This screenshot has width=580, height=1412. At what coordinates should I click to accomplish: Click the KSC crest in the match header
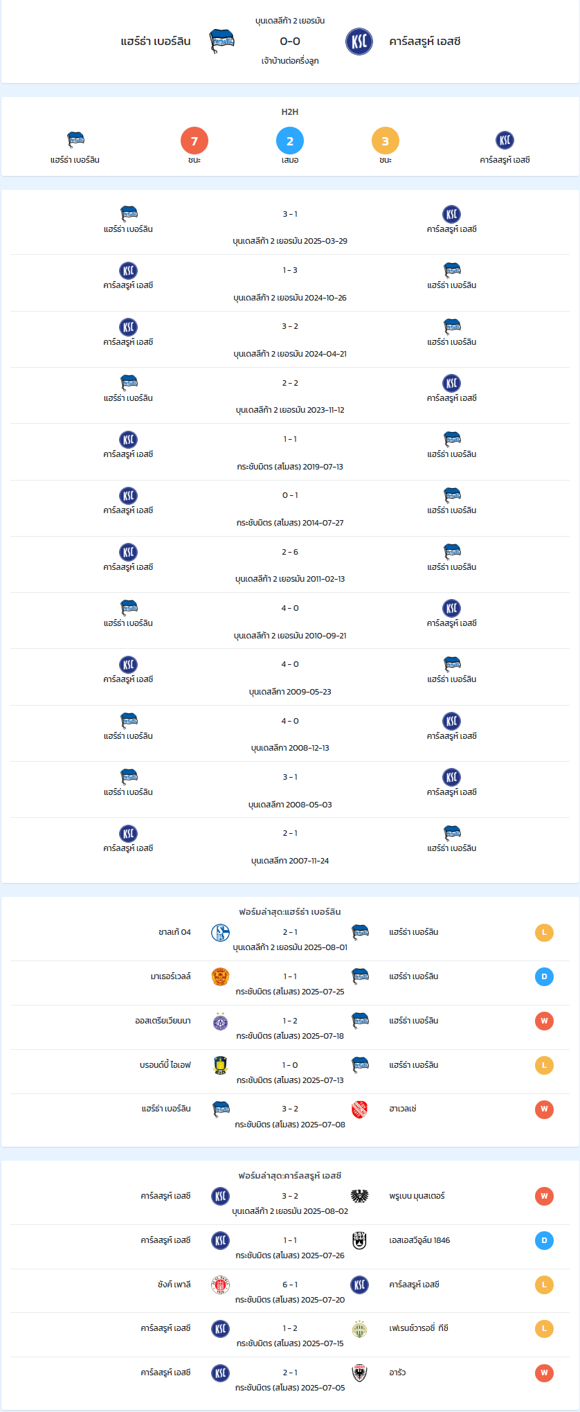point(359,42)
